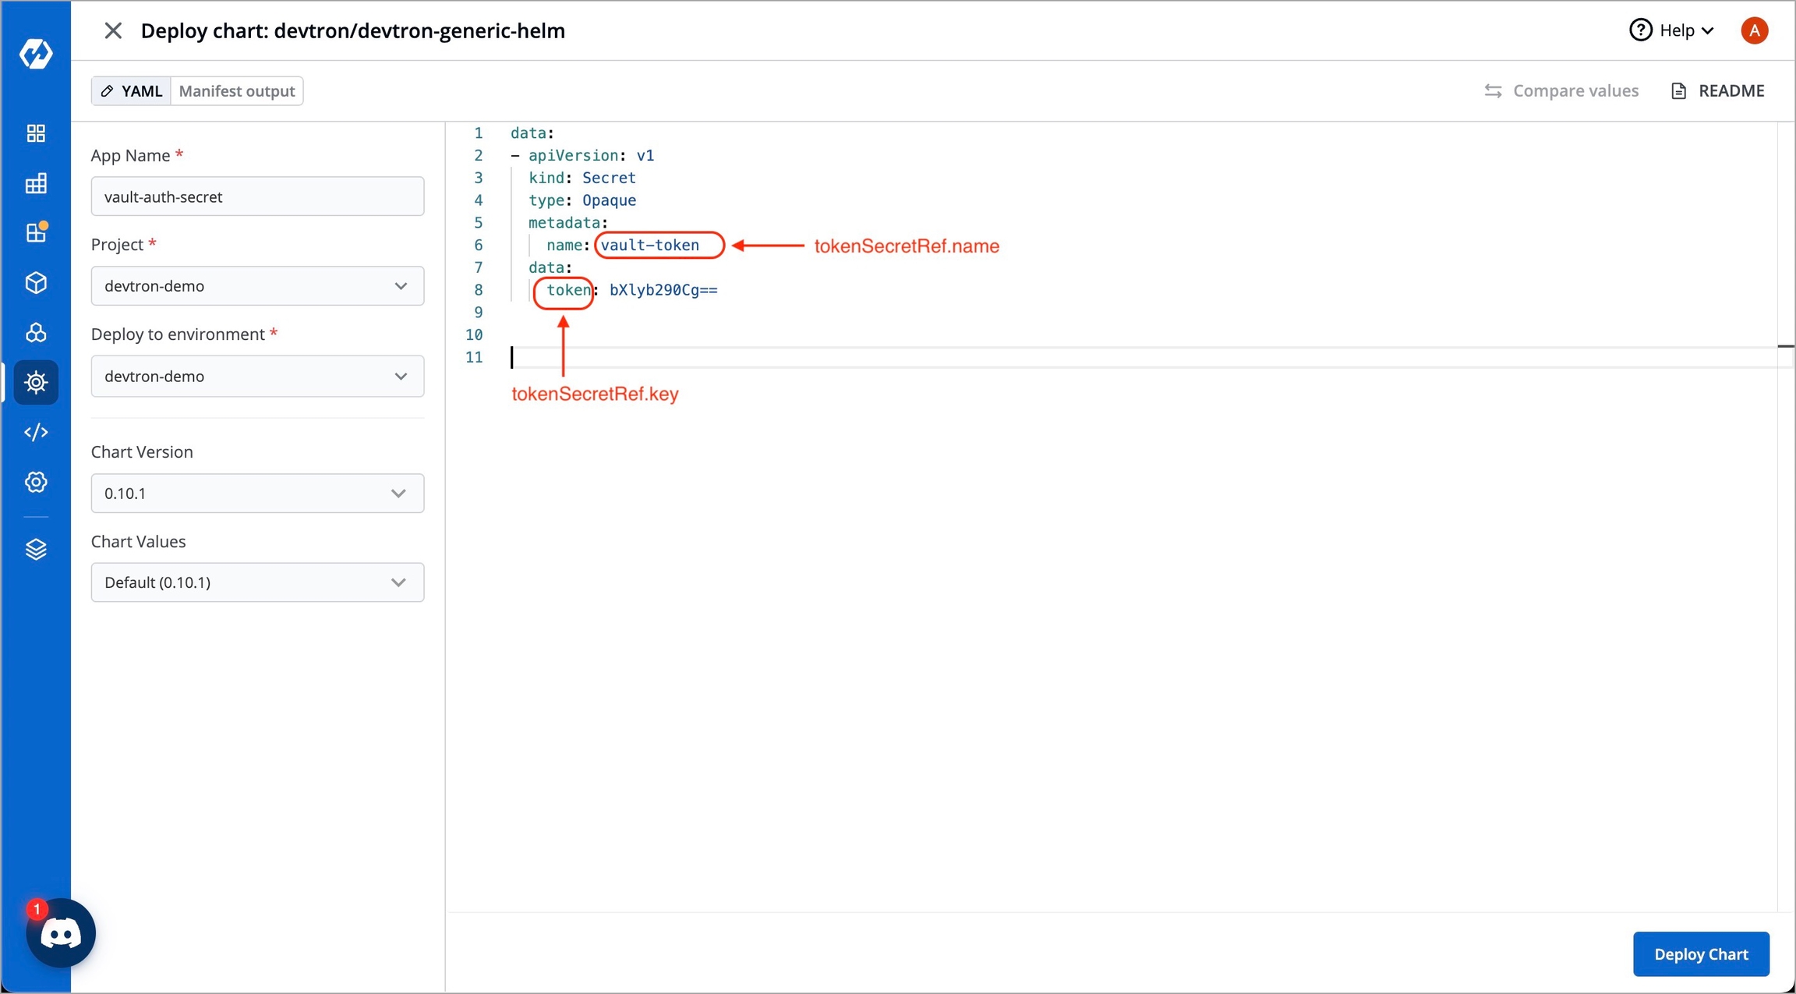The height and width of the screenshot is (994, 1796).
Task: Open the stacked layers icon in sidebar
Action: point(36,550)
